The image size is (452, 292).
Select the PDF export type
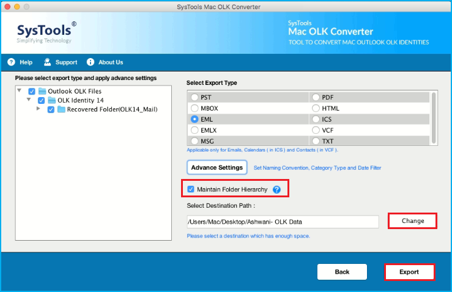tap(316, 97)
